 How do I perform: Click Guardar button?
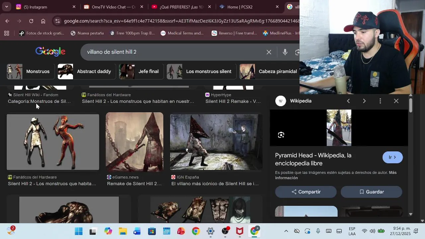tap(372, 192)
